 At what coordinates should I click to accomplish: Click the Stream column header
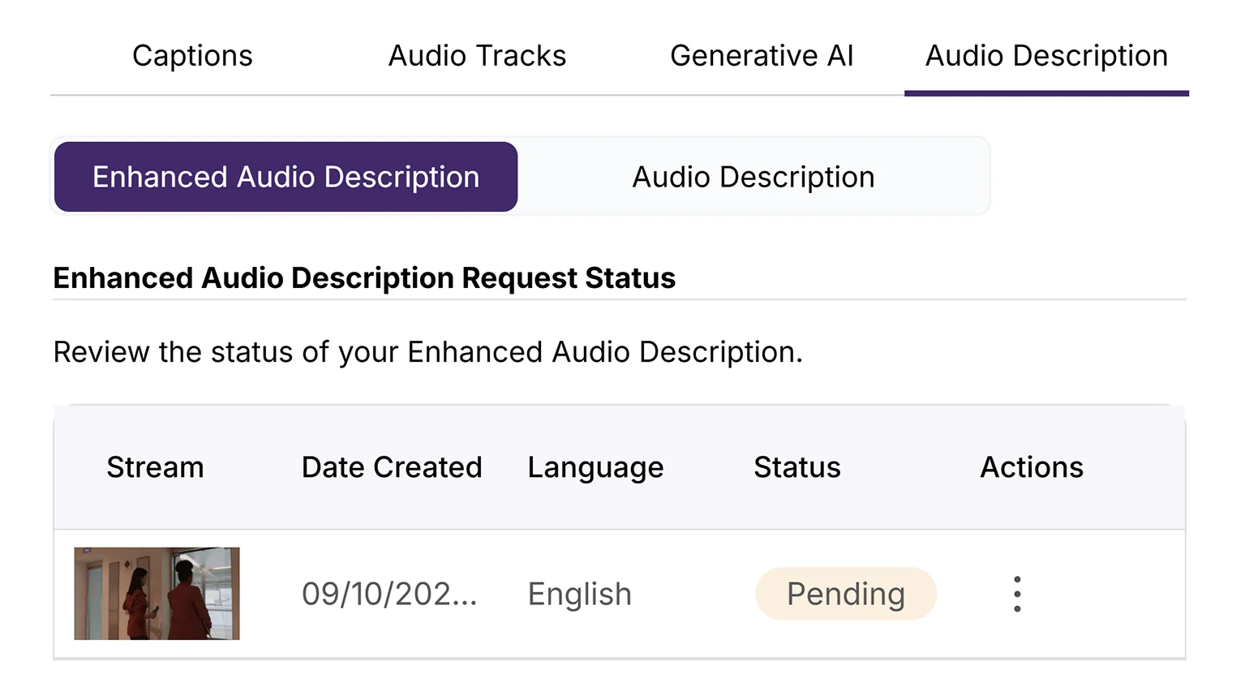(155, 467)
